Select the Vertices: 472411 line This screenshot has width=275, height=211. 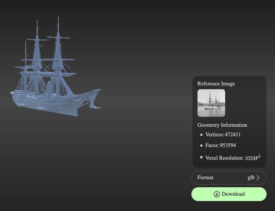coord(223,135)
